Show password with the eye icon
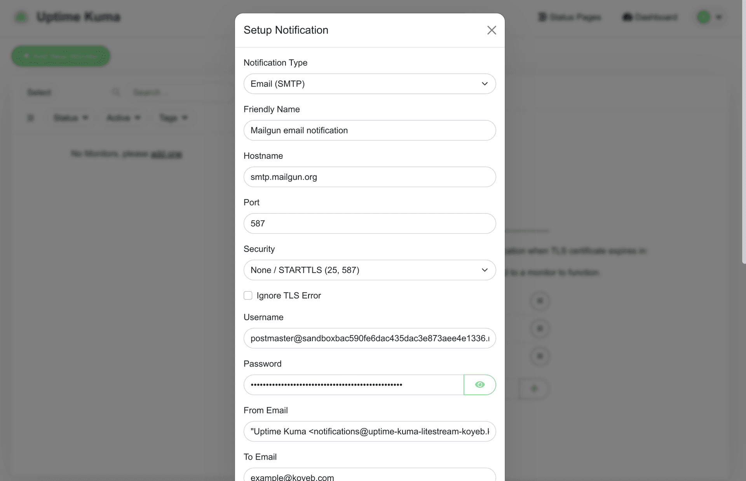 point(479,385)
